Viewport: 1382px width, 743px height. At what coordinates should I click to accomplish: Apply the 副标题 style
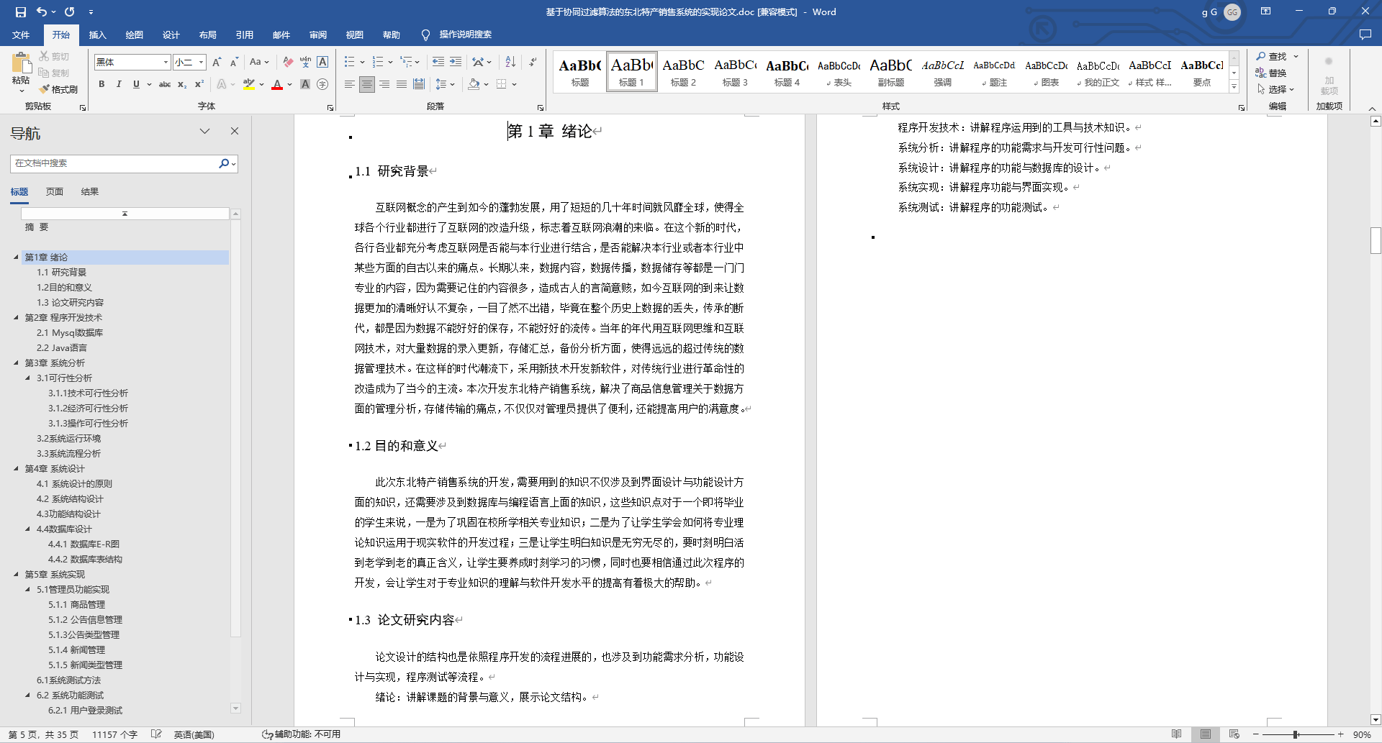890,72
